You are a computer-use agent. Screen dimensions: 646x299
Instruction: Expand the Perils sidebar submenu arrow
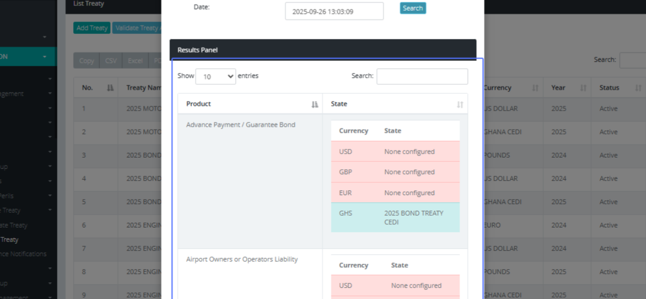coord(50,196)
